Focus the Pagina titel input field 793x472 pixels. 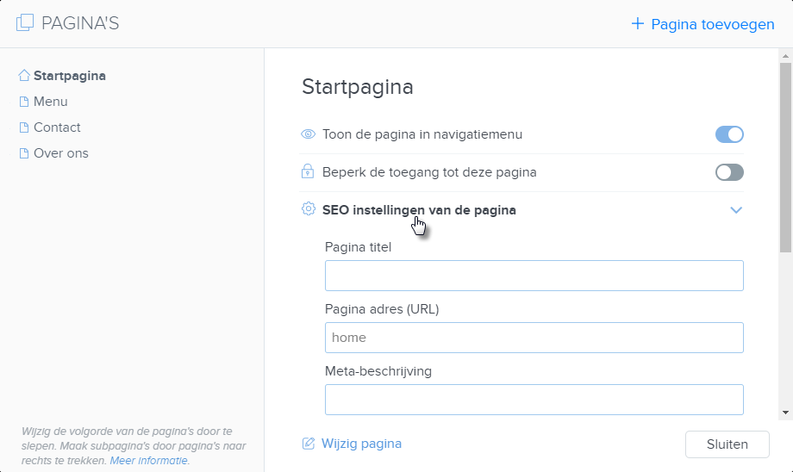(534, 276)
